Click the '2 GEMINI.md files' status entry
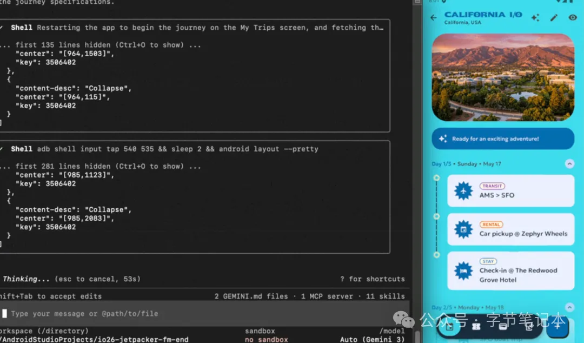The image size is (584, 343). pos(251,296)
